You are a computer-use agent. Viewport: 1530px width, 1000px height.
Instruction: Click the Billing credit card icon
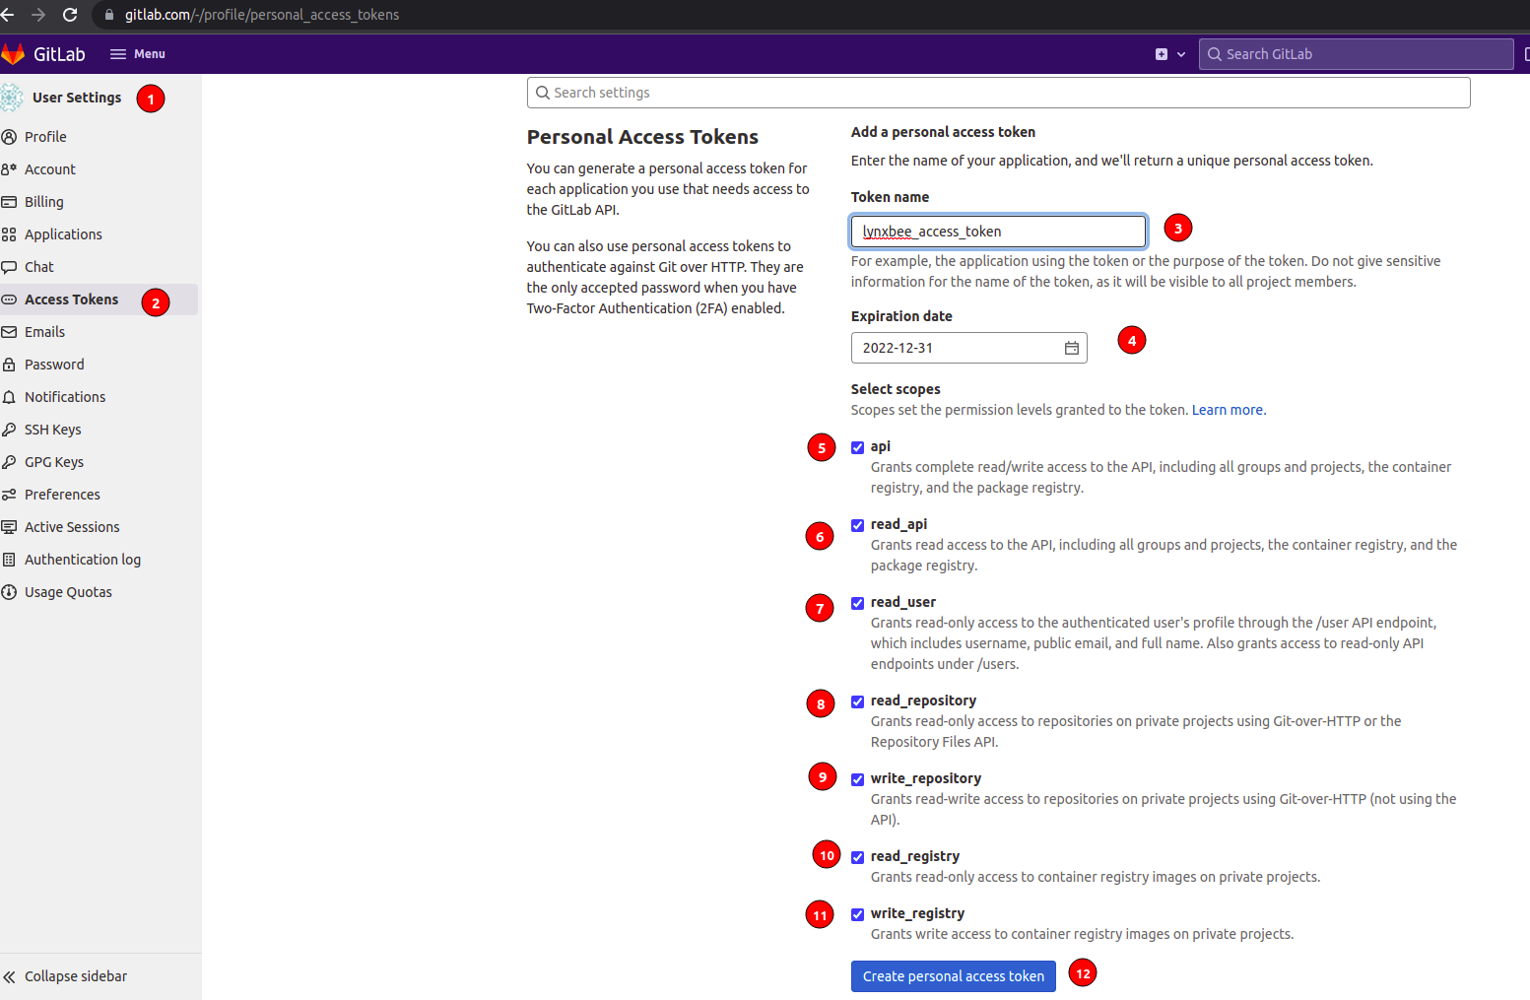click(x=9, y=202)
